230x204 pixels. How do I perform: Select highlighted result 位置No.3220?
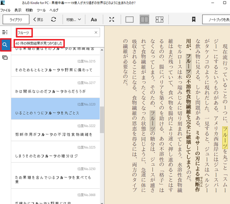56,109
